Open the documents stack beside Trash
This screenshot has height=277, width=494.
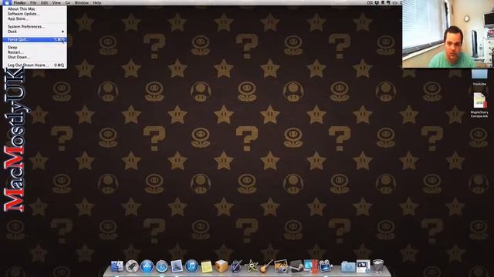[364, 266]
